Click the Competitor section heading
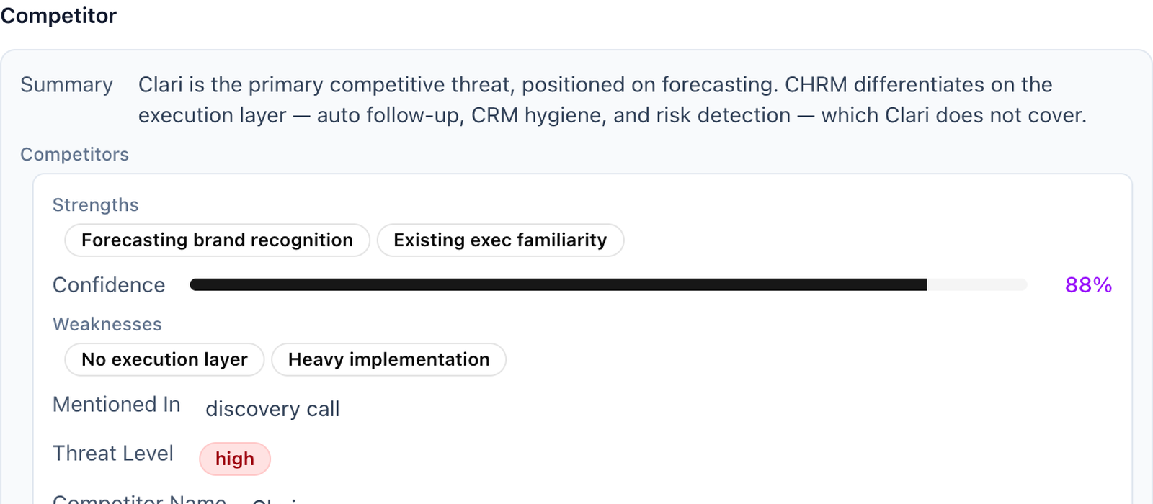This screenshot has height=504, width=1153. tap(58, 16)
